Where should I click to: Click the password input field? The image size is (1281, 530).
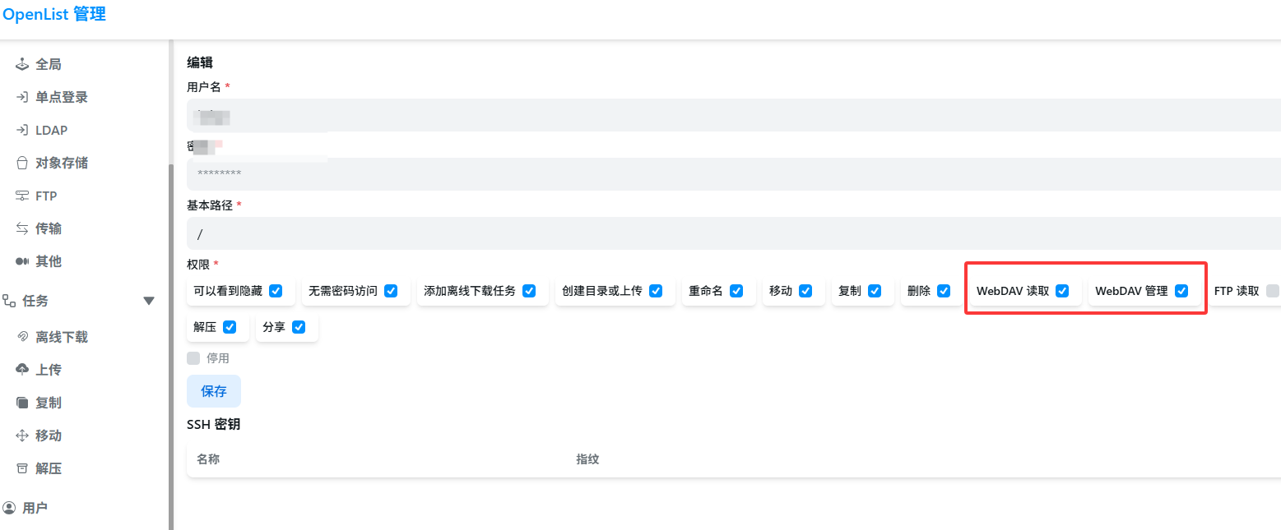[734, 174]
